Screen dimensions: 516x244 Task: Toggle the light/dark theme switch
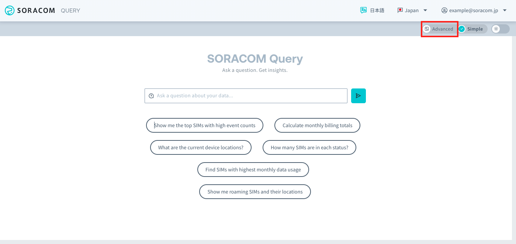click(x=500, y=29)
